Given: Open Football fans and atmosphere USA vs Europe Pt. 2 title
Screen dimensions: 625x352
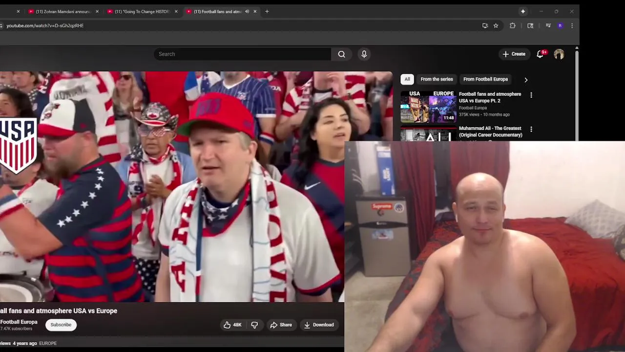Looking at the screenshot, I should point(490,97).
